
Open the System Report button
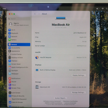pyautogui.click(x=60, y=98)
